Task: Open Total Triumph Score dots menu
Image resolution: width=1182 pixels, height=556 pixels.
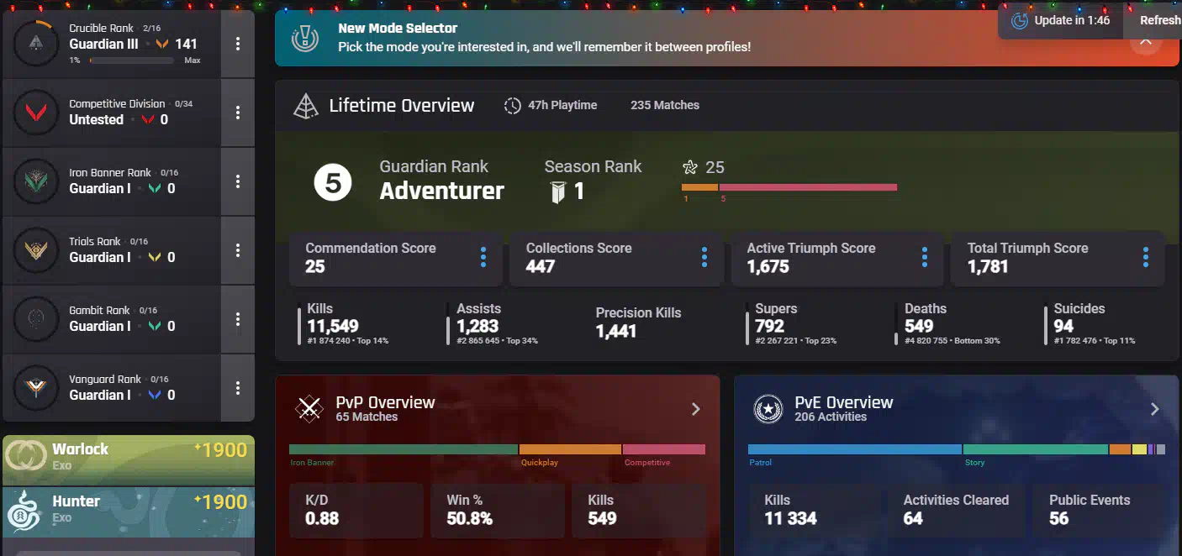Action: point(1145,258)
